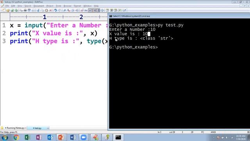Print the document using the printer icon

tap(25, 11)
